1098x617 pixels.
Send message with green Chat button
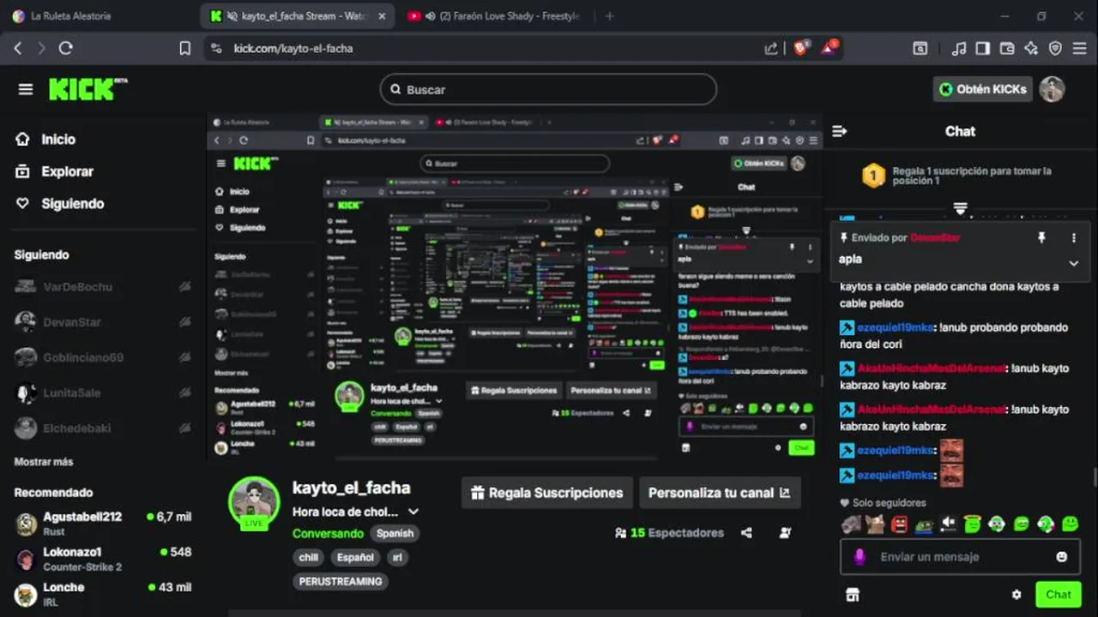1058,595
